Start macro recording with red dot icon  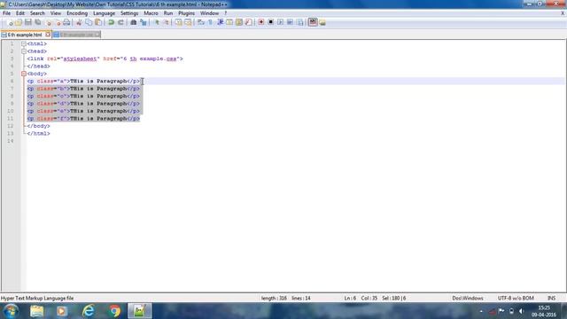(x=261, y=22)
